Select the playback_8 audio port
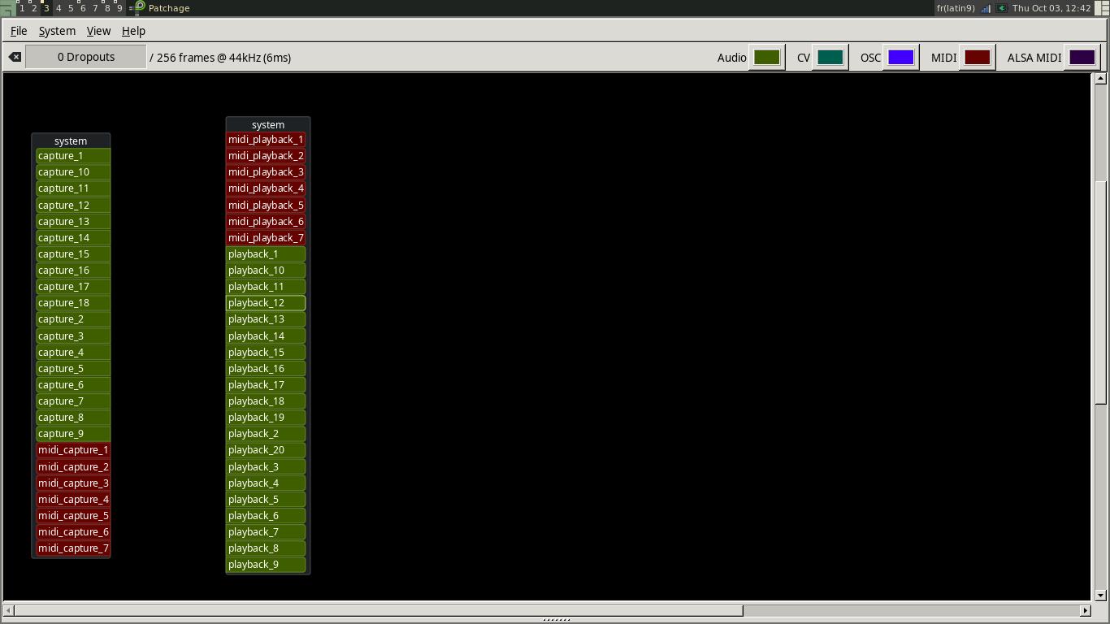Image resolution: width=1110 pixels, height=624 pixels. point(266,548)
